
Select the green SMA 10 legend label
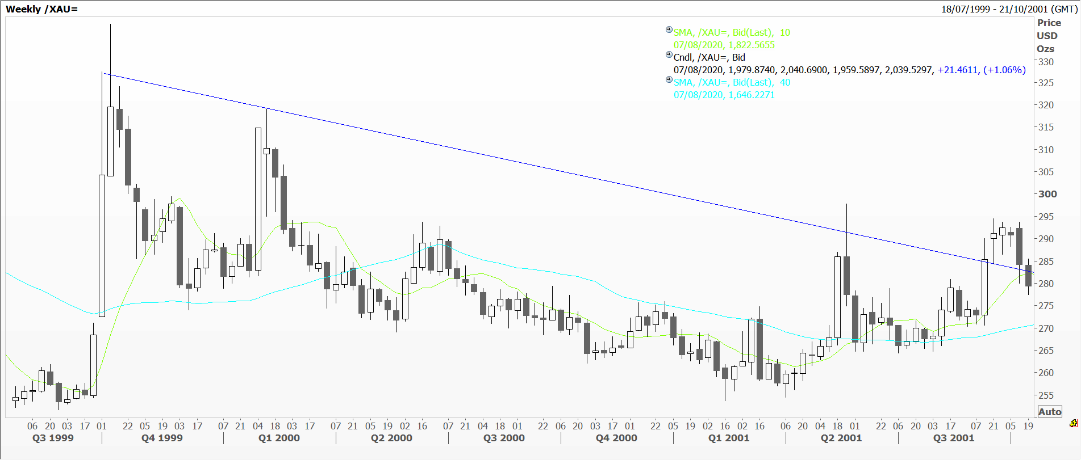[x=732, y=33]
